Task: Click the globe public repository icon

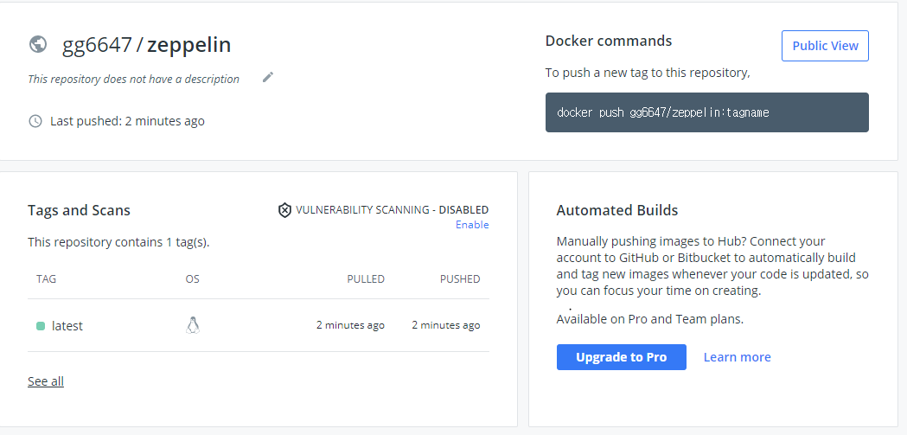Action: (38, 45)
